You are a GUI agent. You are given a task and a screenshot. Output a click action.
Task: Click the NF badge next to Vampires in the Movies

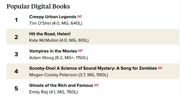[x=80, y=51]
